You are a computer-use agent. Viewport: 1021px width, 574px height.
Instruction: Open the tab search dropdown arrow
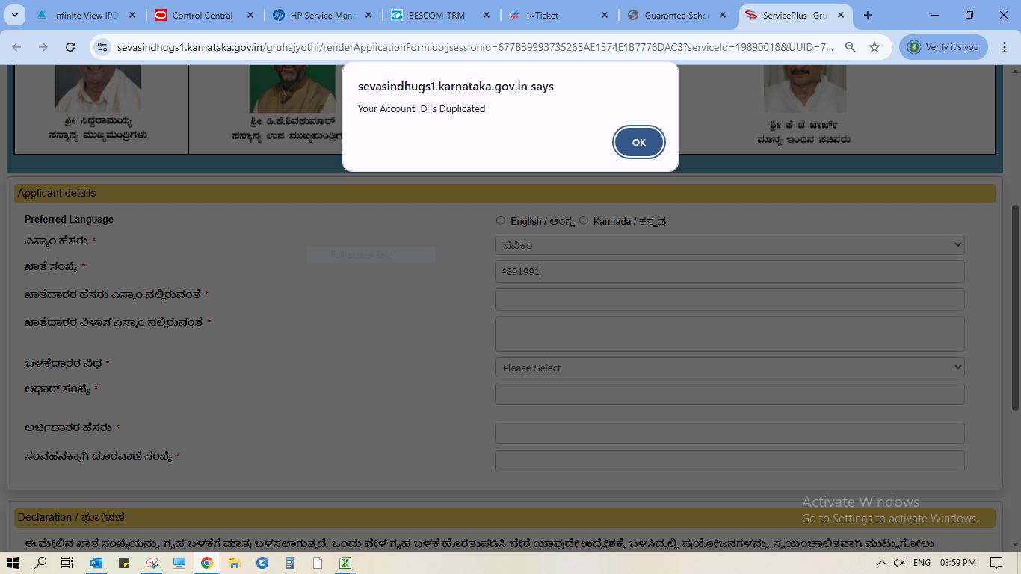click(15, 15)
